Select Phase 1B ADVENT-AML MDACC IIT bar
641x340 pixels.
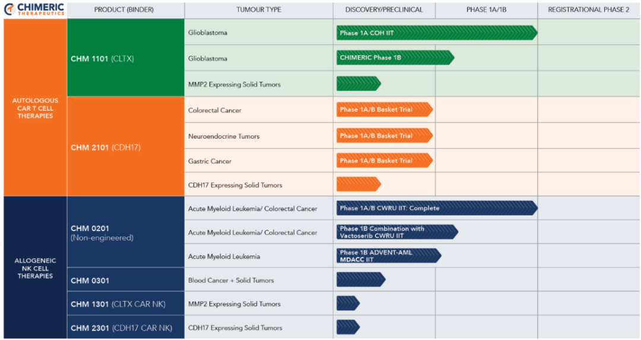click(388, 256)
